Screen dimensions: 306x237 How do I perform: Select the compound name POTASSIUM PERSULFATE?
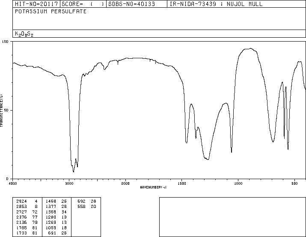51,11
